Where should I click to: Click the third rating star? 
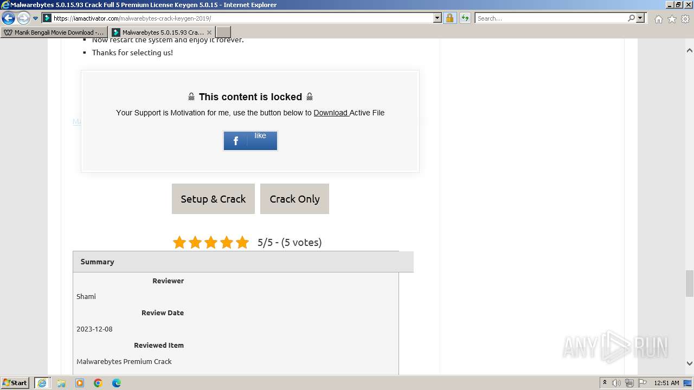pyautogui.click(x=211, y=242)
